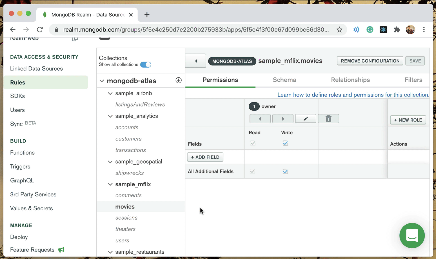Image resolution: width=436 pixels, height=259 pixels.
Task: Select the theaters collection
Action: (x=125, y=229)
